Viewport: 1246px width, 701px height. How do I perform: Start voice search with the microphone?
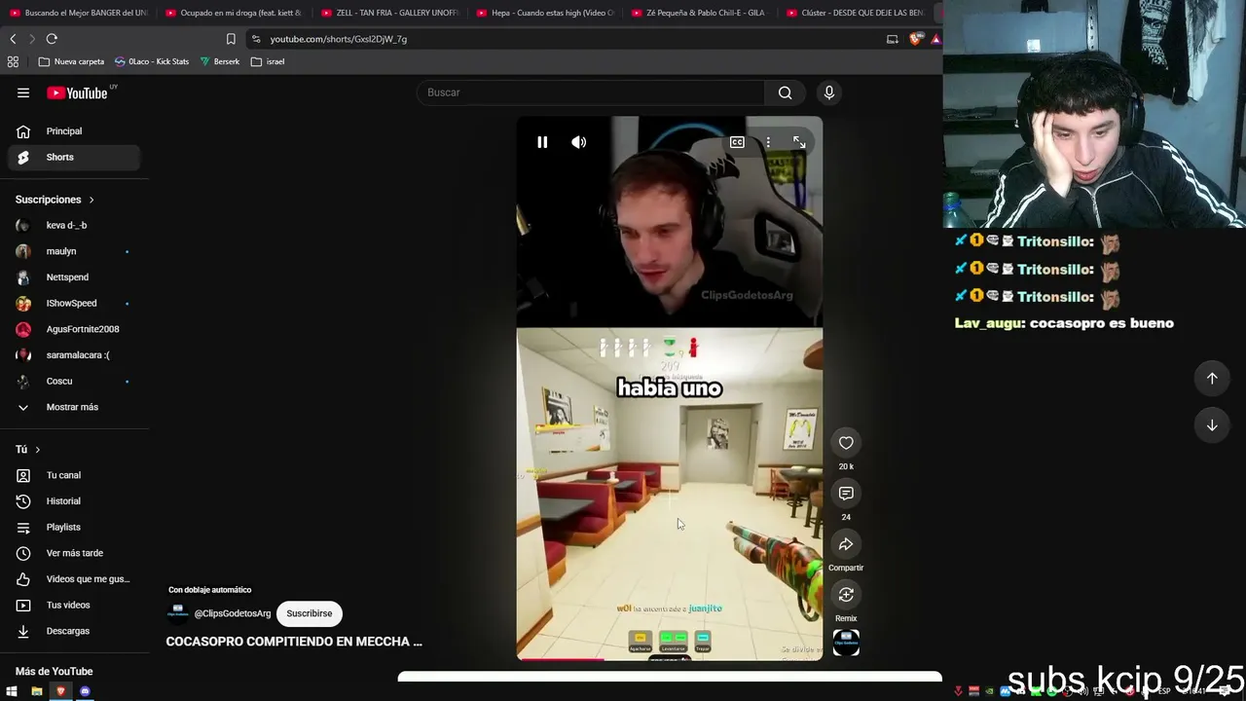tap(829, 92)
